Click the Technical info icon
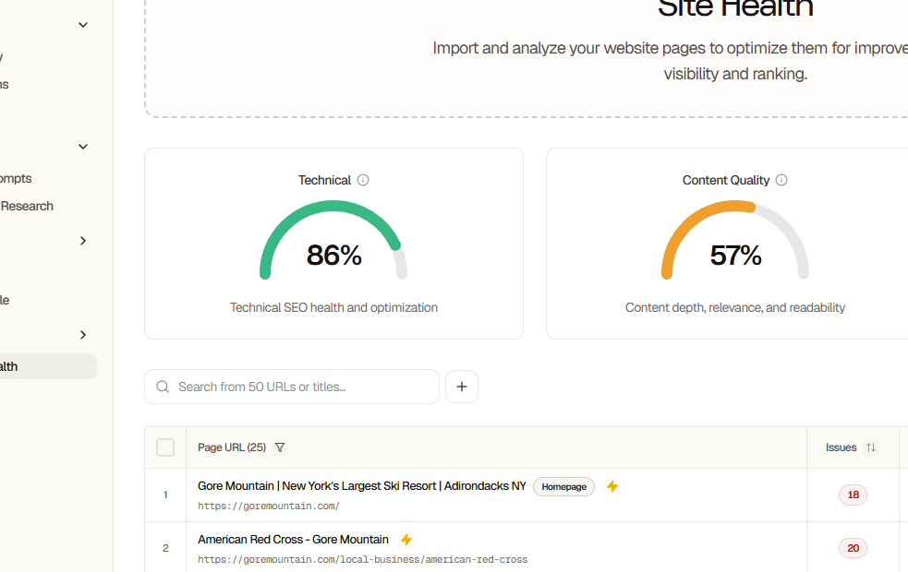Viewport: 908px width, 572px height. (x=363, y=180)
